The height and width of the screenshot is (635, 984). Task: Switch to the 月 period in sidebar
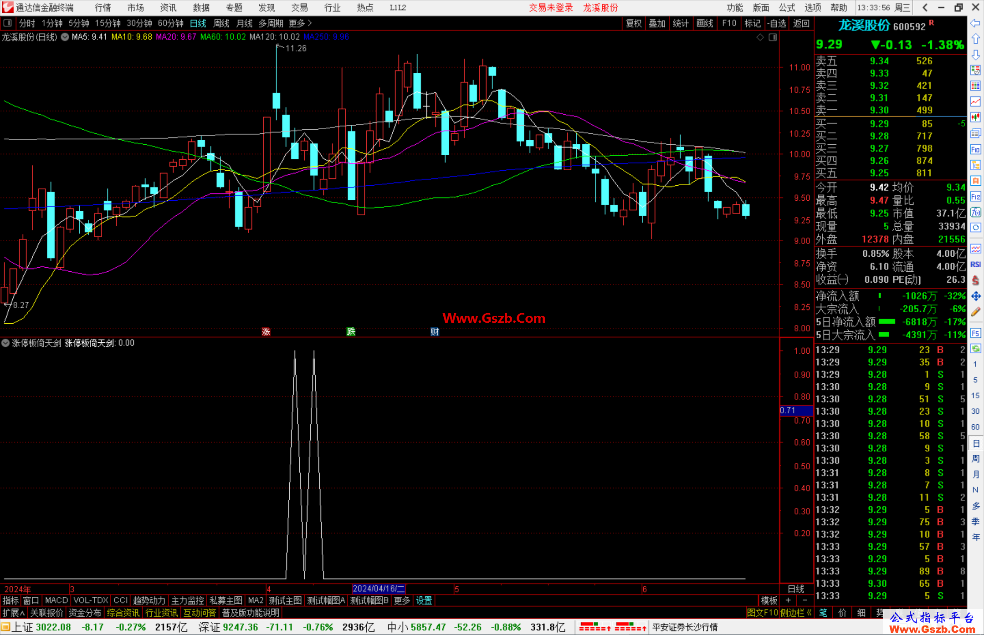click(975, 474)
